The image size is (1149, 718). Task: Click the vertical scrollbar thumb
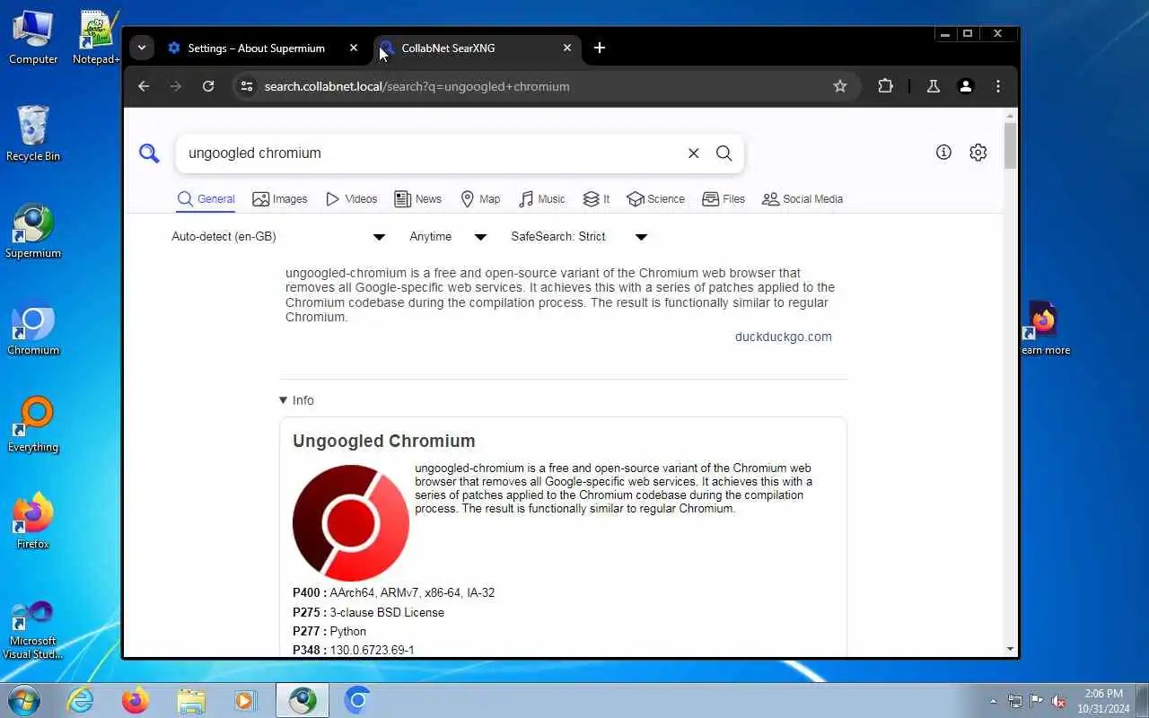1011,145
